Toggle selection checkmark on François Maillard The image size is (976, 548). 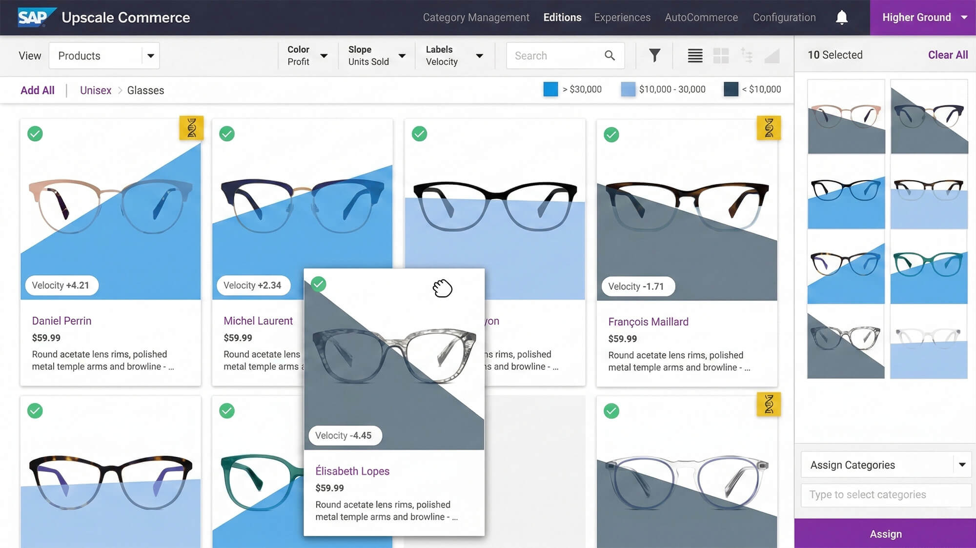[611, 135]
